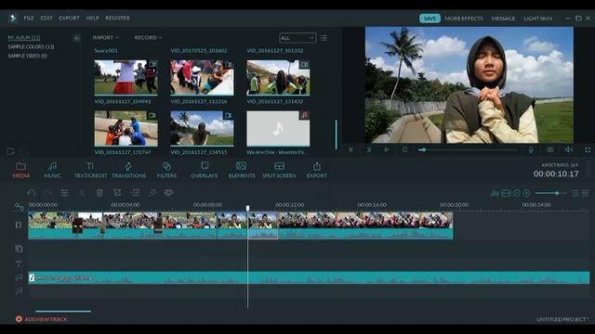
Task: Play the preview video
Action: click(387, 150)
